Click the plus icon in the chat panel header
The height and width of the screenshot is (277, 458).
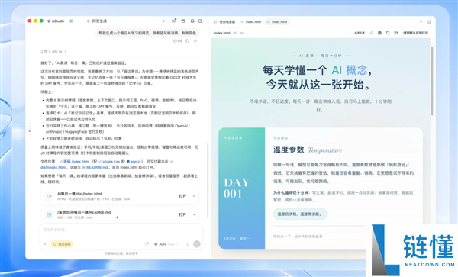click(163, 21)
